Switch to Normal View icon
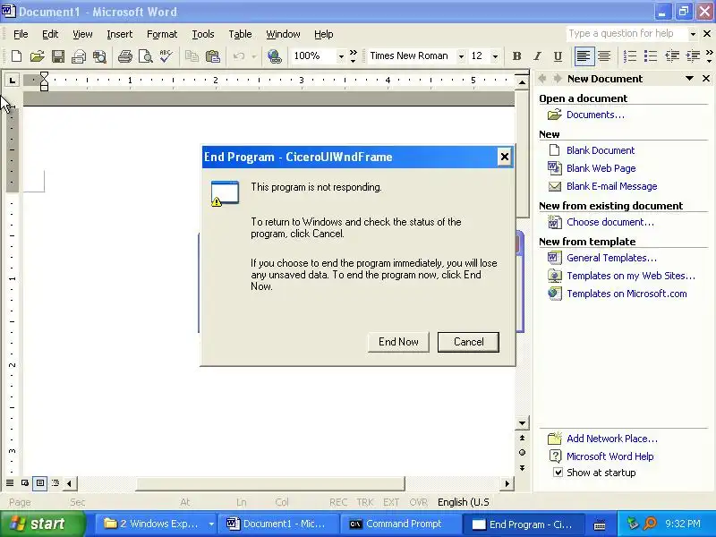 pos(10,482)
